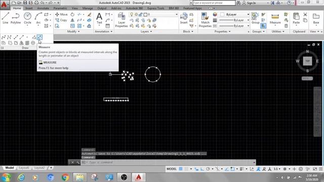Toggle annotation visibility in status bar
The width and height of the screenshot is (324, 182).
pos(258,169)
